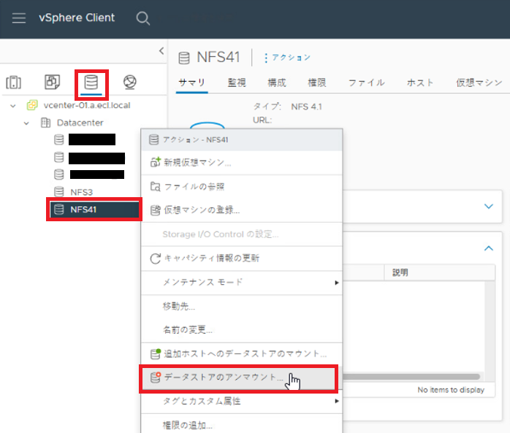Image resolution: width=510 pixels, height=433 pixels.
Task: Choose 新規仮想マシン in the context menu
Action: point(197,162)
